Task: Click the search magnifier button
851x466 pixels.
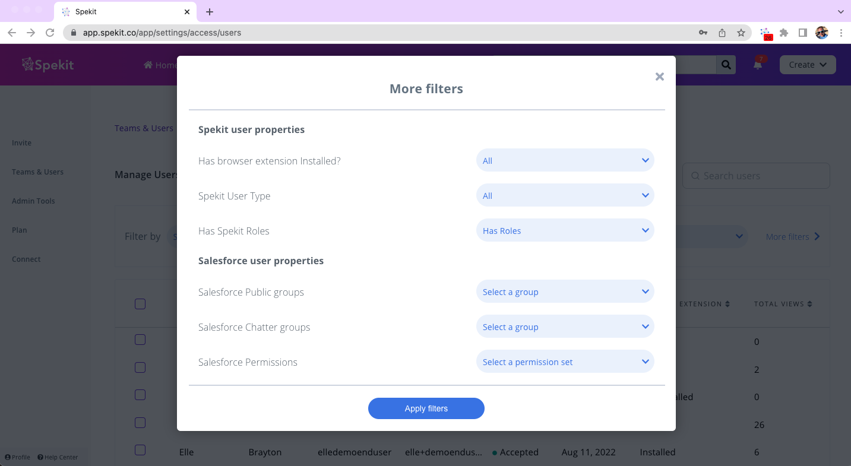Action: coord(726,65)
